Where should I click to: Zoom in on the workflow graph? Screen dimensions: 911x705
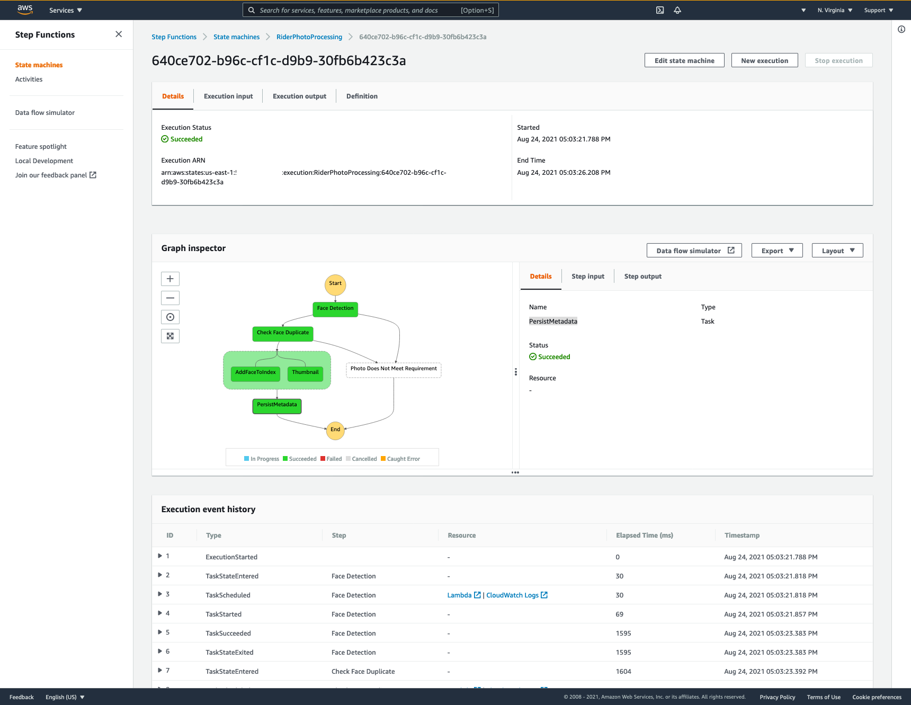[x=170, y=279]
